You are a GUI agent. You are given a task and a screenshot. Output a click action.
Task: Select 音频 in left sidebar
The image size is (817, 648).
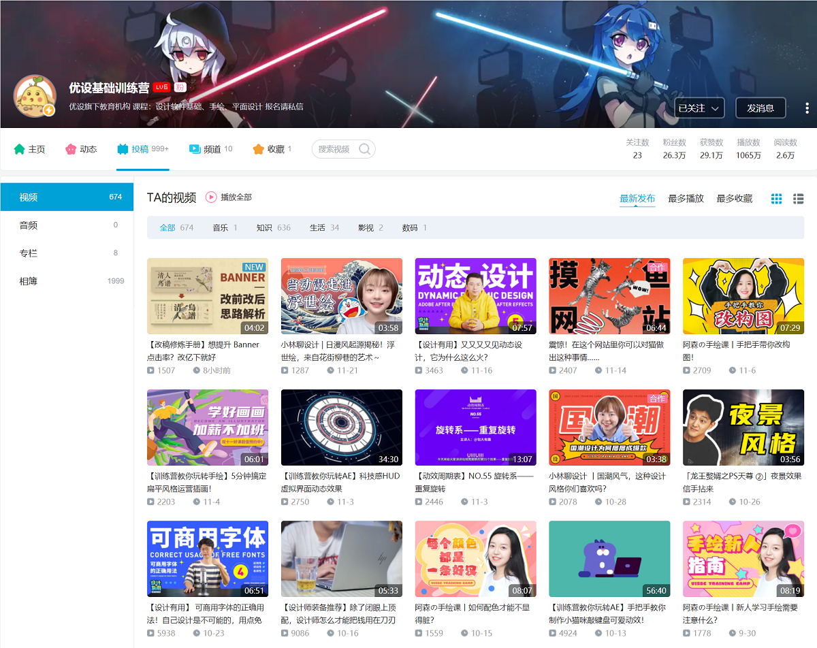click(67, 225)
